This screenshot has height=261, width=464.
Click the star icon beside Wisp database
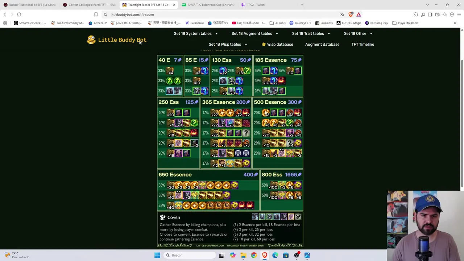pyautogui.click(x=264, y=44)
